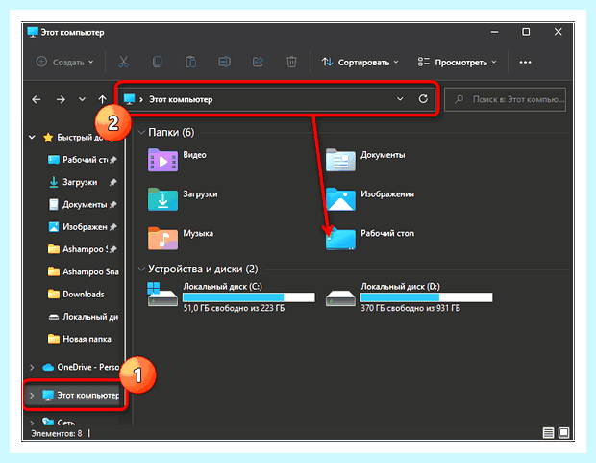Screen dimensions: 596x463
Task: Collapse the Папки (6) group
Action: 141,132
